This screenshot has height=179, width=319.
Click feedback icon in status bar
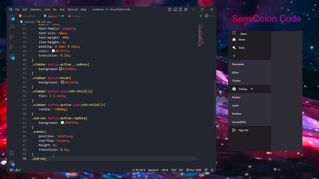coord(206,170)
